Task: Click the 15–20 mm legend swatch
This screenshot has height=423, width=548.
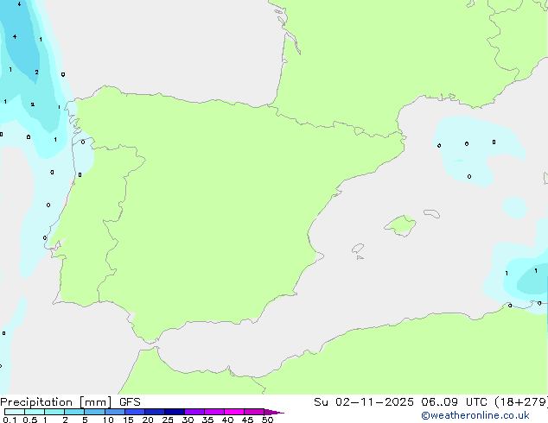Action: point(135,412)
